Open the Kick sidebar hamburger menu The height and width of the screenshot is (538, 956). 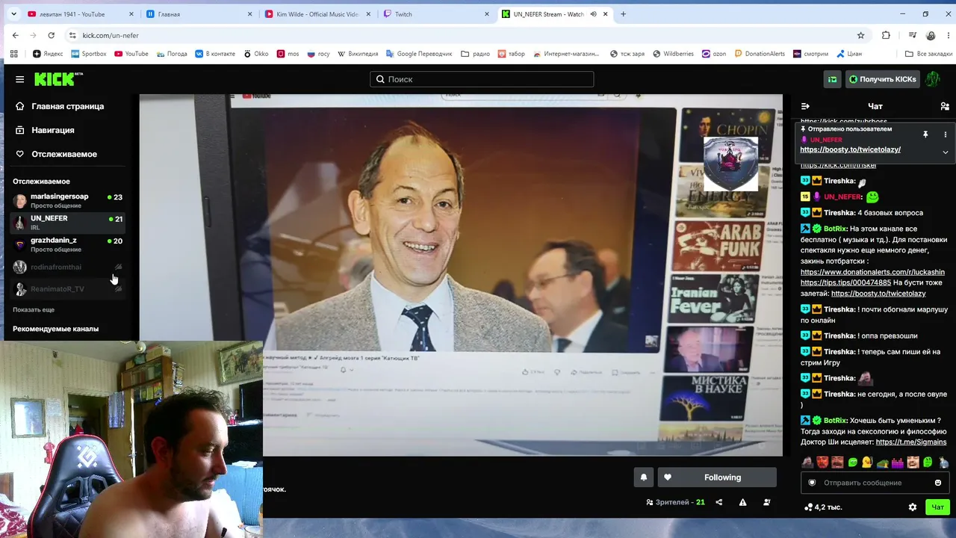coord(19,79)
